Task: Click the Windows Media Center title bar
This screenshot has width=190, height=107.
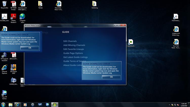Action: click(x=69, y=25)
